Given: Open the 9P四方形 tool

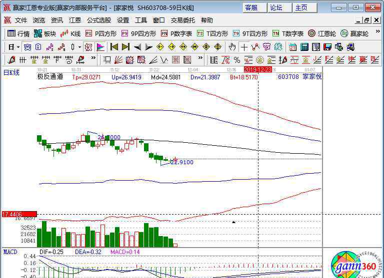Looking at the screenshot, I should (138, 33).
